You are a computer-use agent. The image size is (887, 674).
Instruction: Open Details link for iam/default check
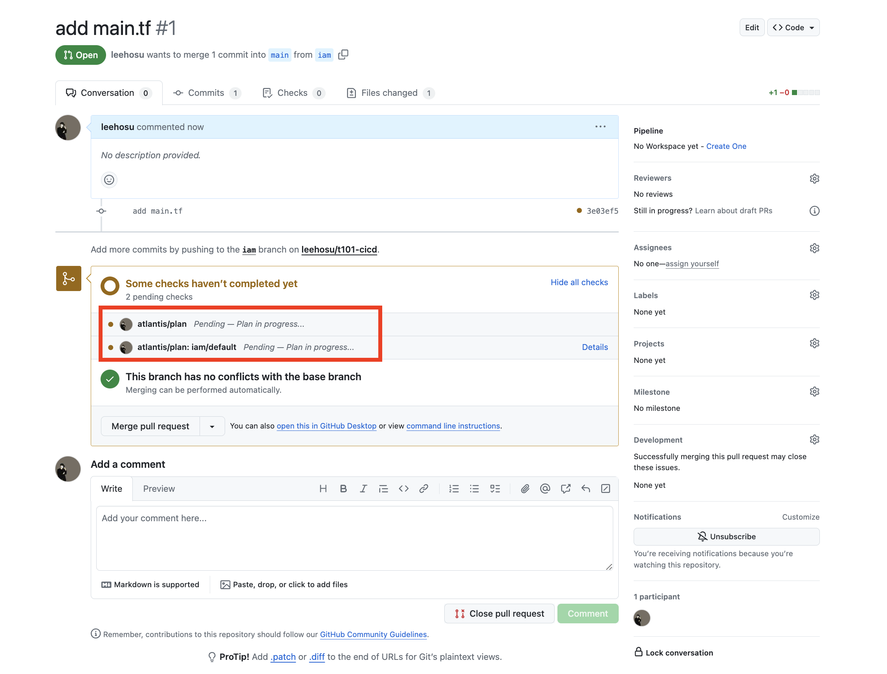[595, 347]
